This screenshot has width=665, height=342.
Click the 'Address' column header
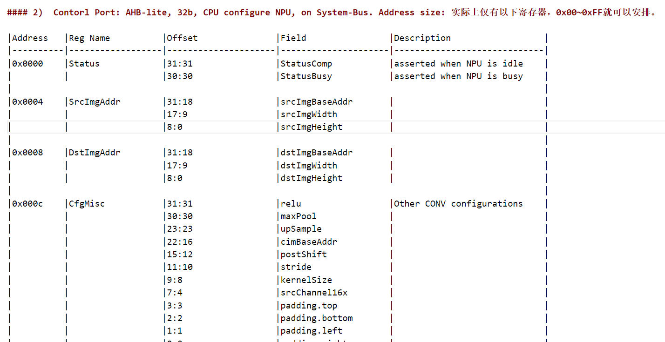coord(30,38)
